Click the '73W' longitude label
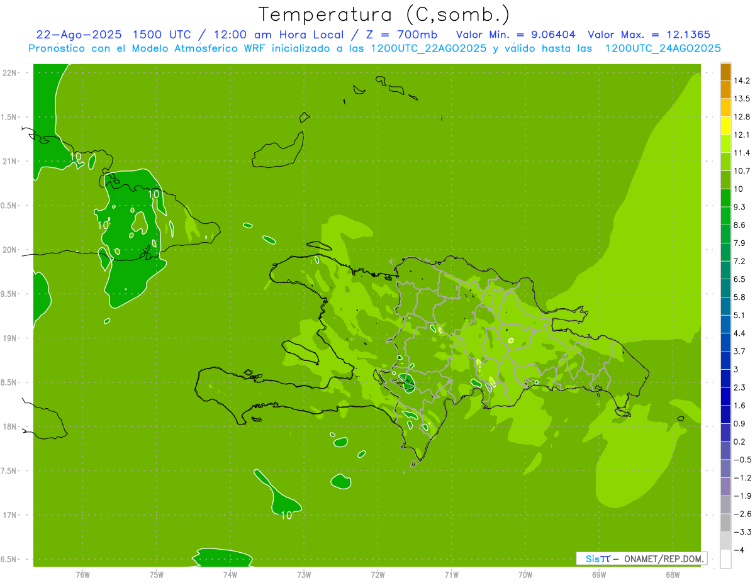 [304, 574]
